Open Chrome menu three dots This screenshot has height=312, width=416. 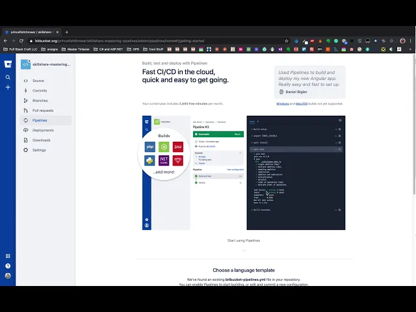click(410, 41)
